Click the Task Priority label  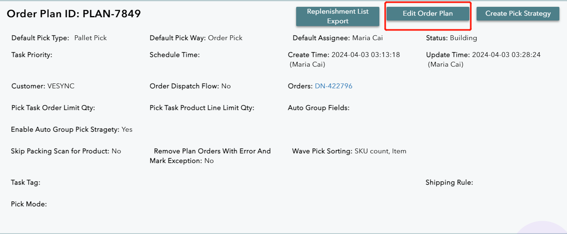(x=32, y=55)
